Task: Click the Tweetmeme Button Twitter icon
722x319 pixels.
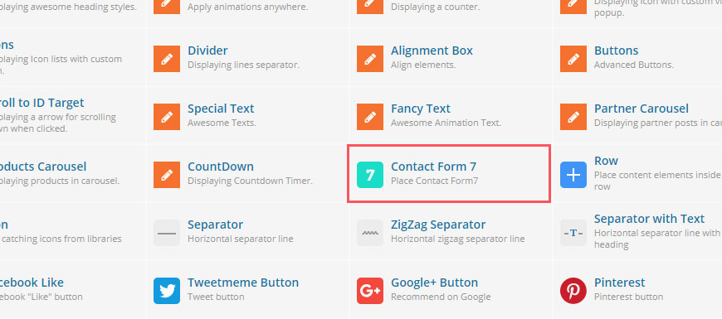Action: [167, 291]
